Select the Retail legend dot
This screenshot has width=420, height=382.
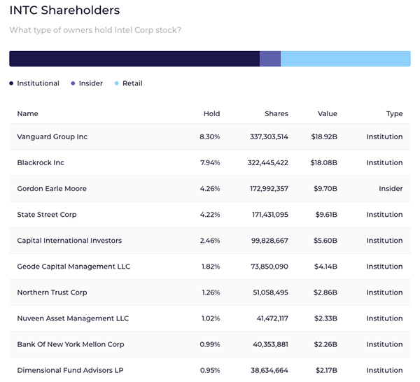click(116, 83)
